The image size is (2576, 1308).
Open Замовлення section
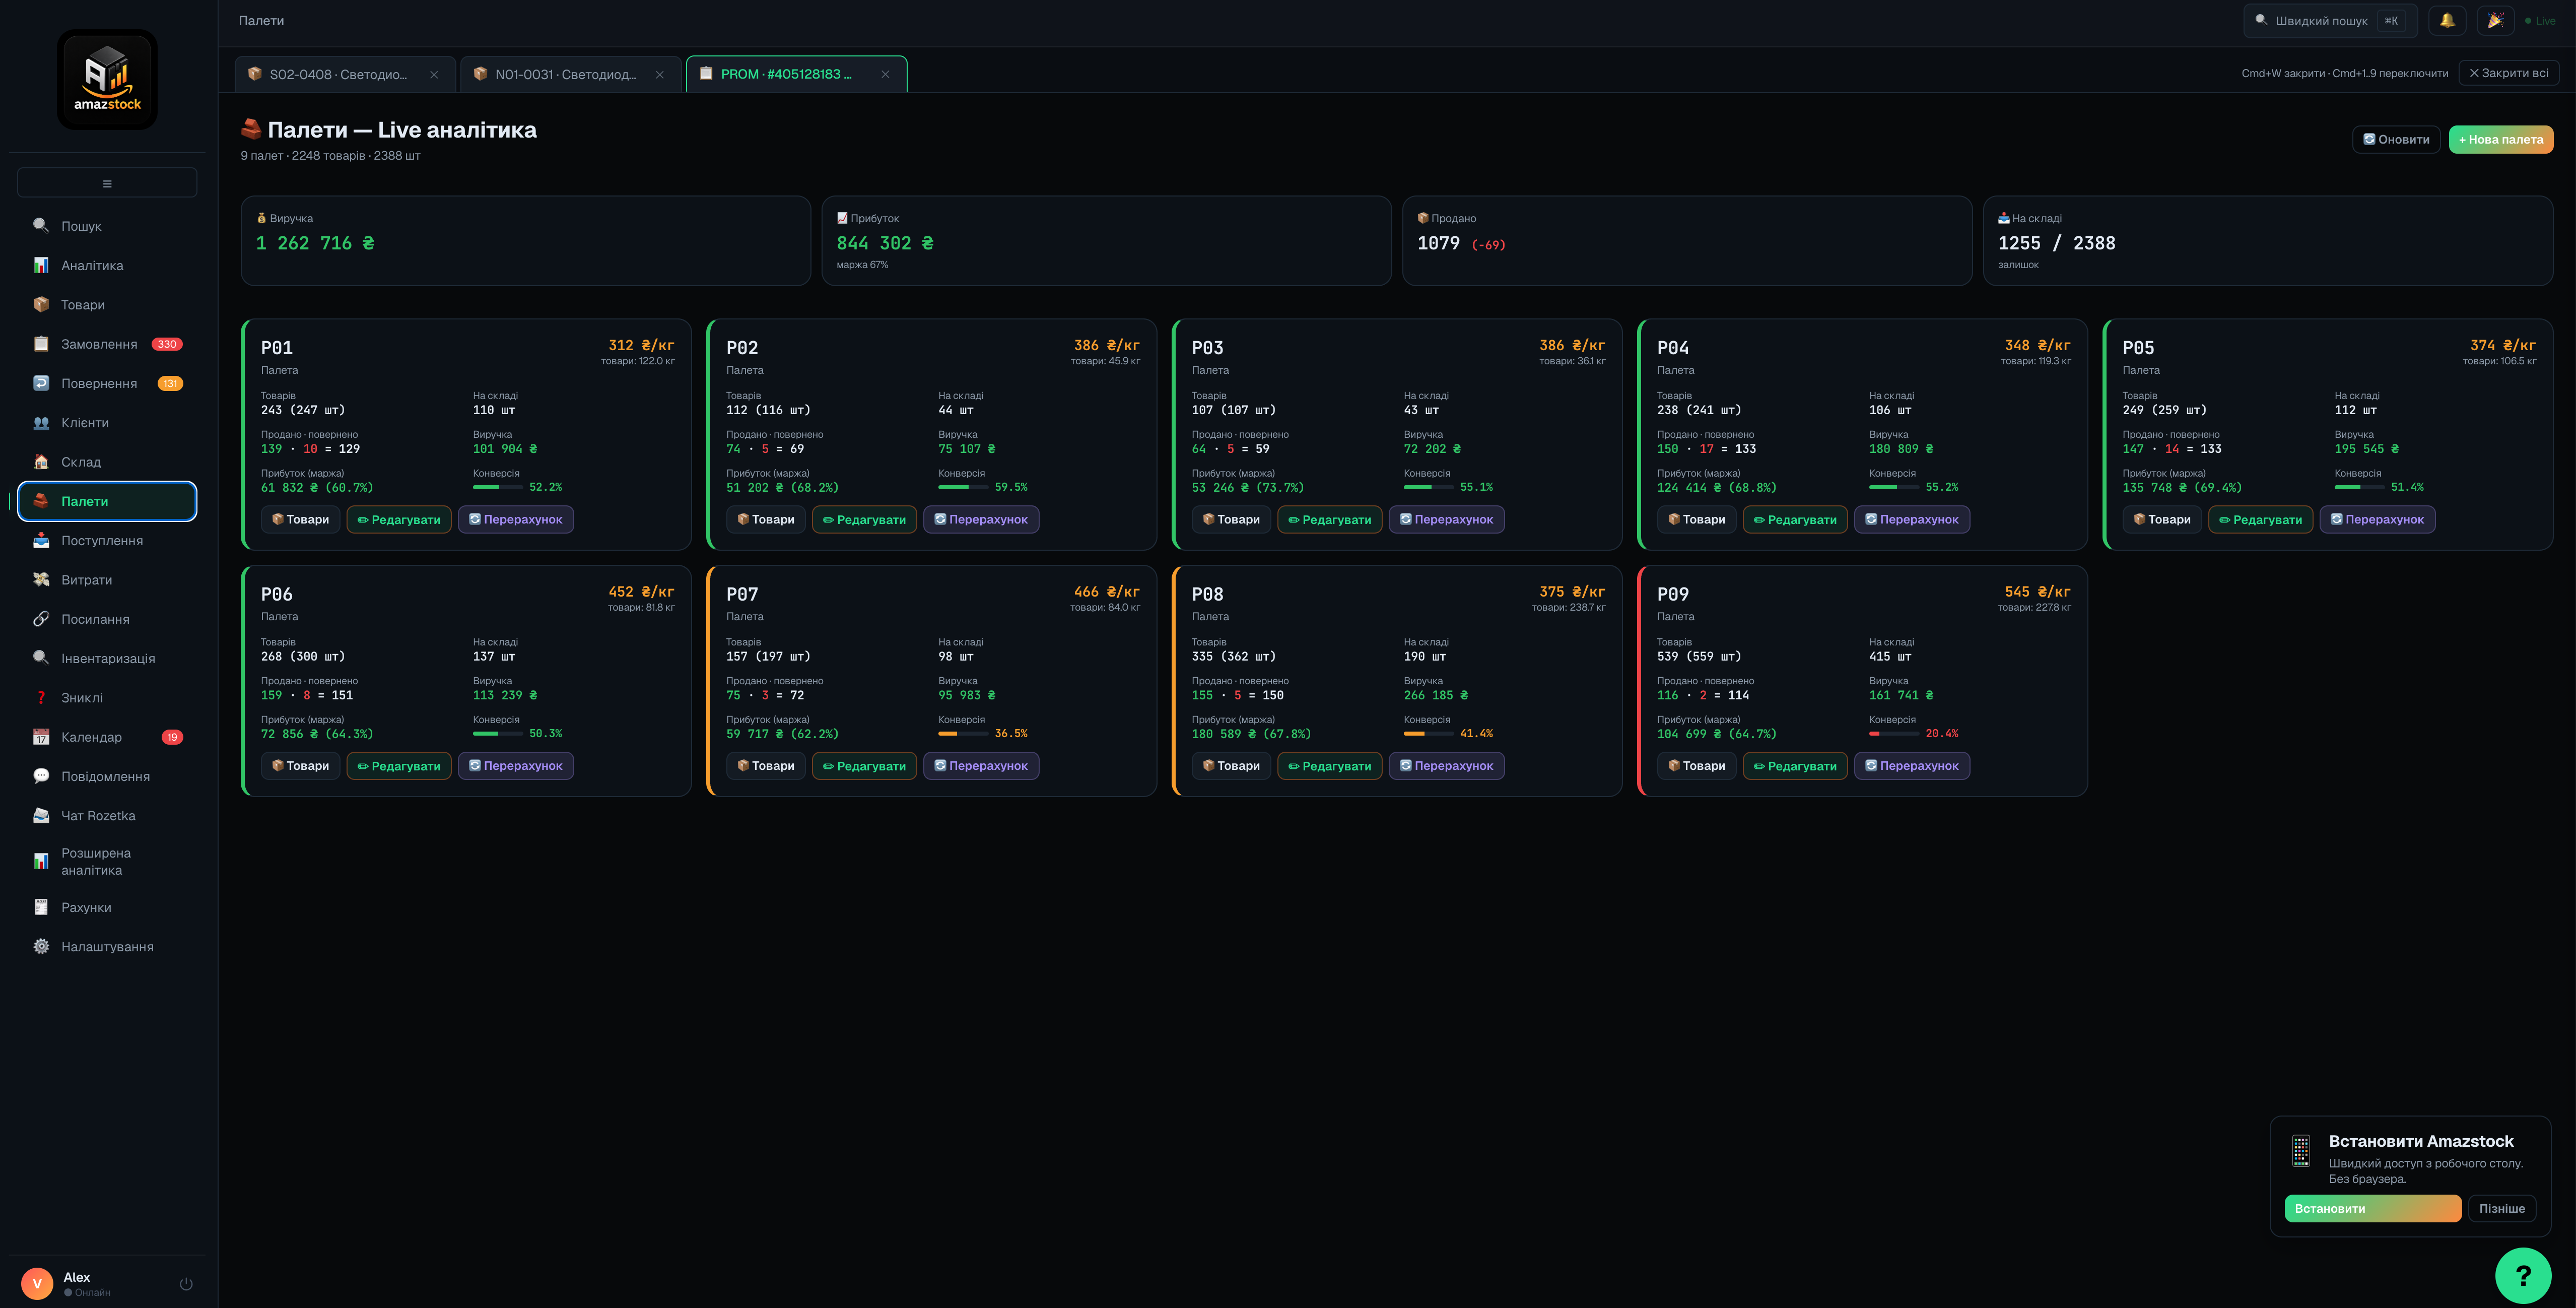pyautogui.click(x=107, y=344)
